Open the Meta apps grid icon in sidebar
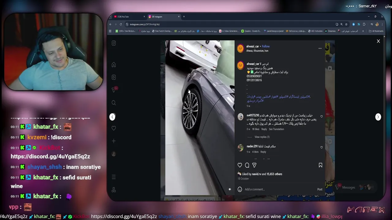Viewport: 392px width, 220px height. tap(114, 190)
